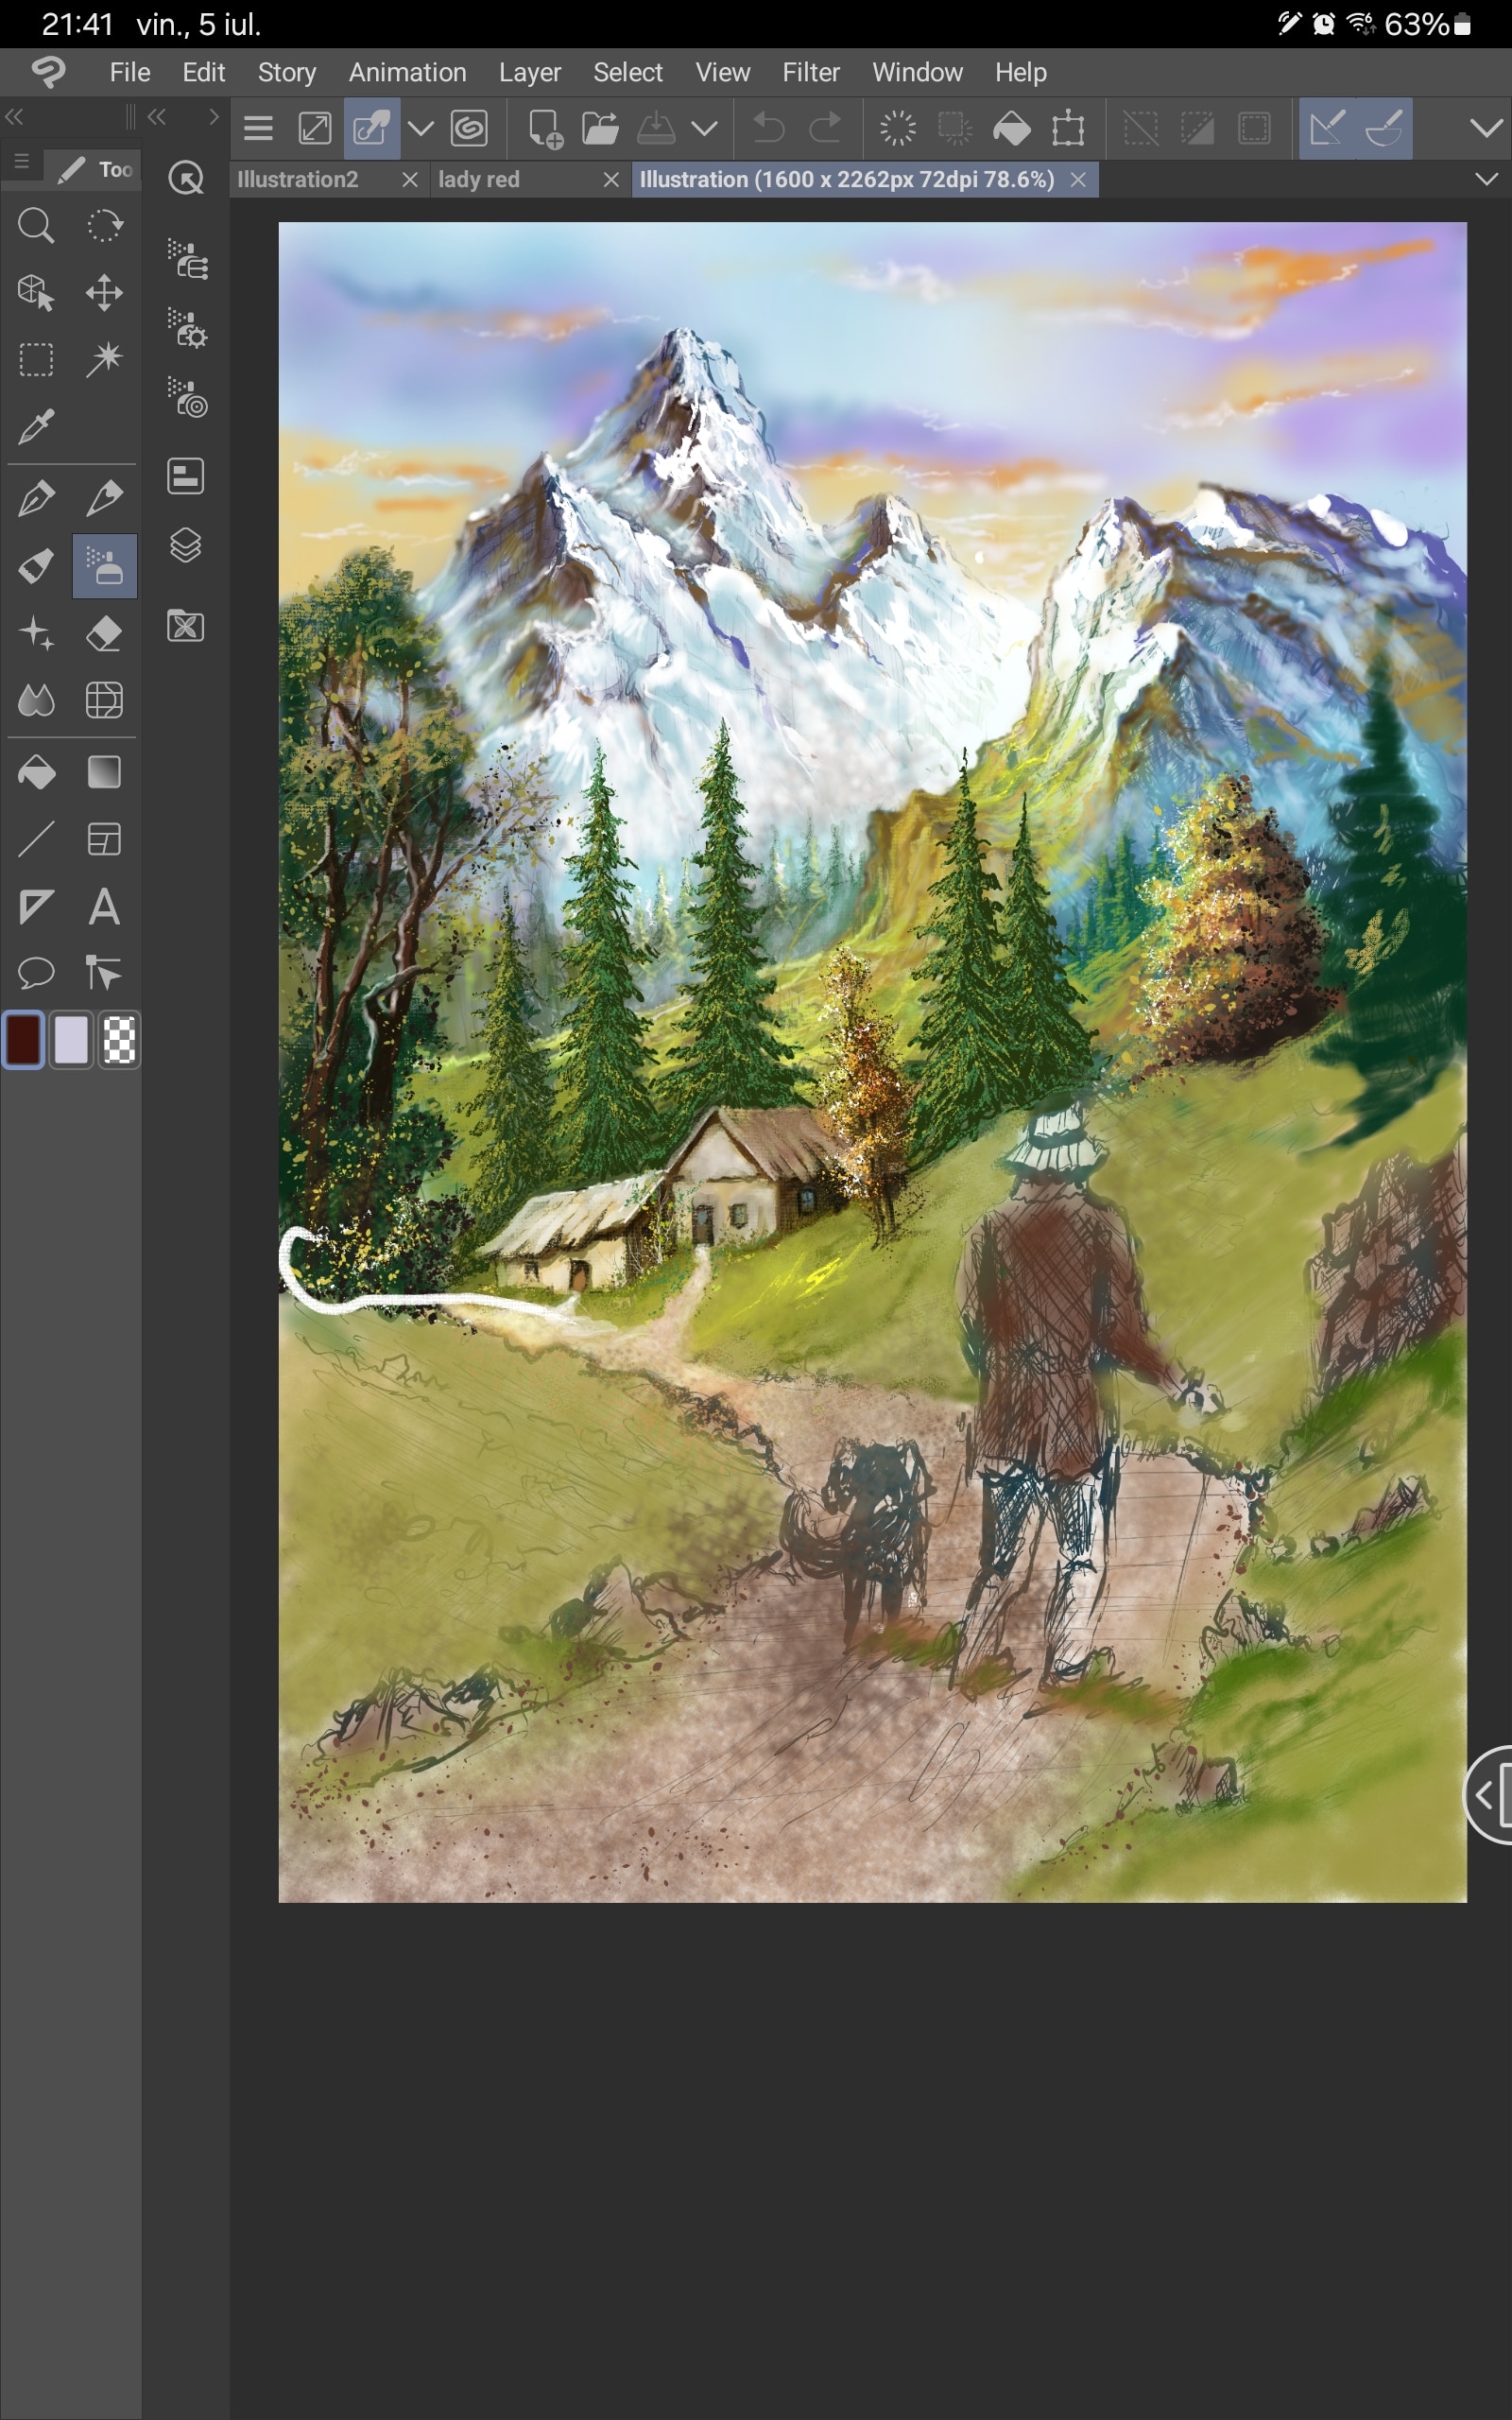The height and width of the screenshot is (2420, 1512).
Task: Open the Filter menu
Action: 810,72
